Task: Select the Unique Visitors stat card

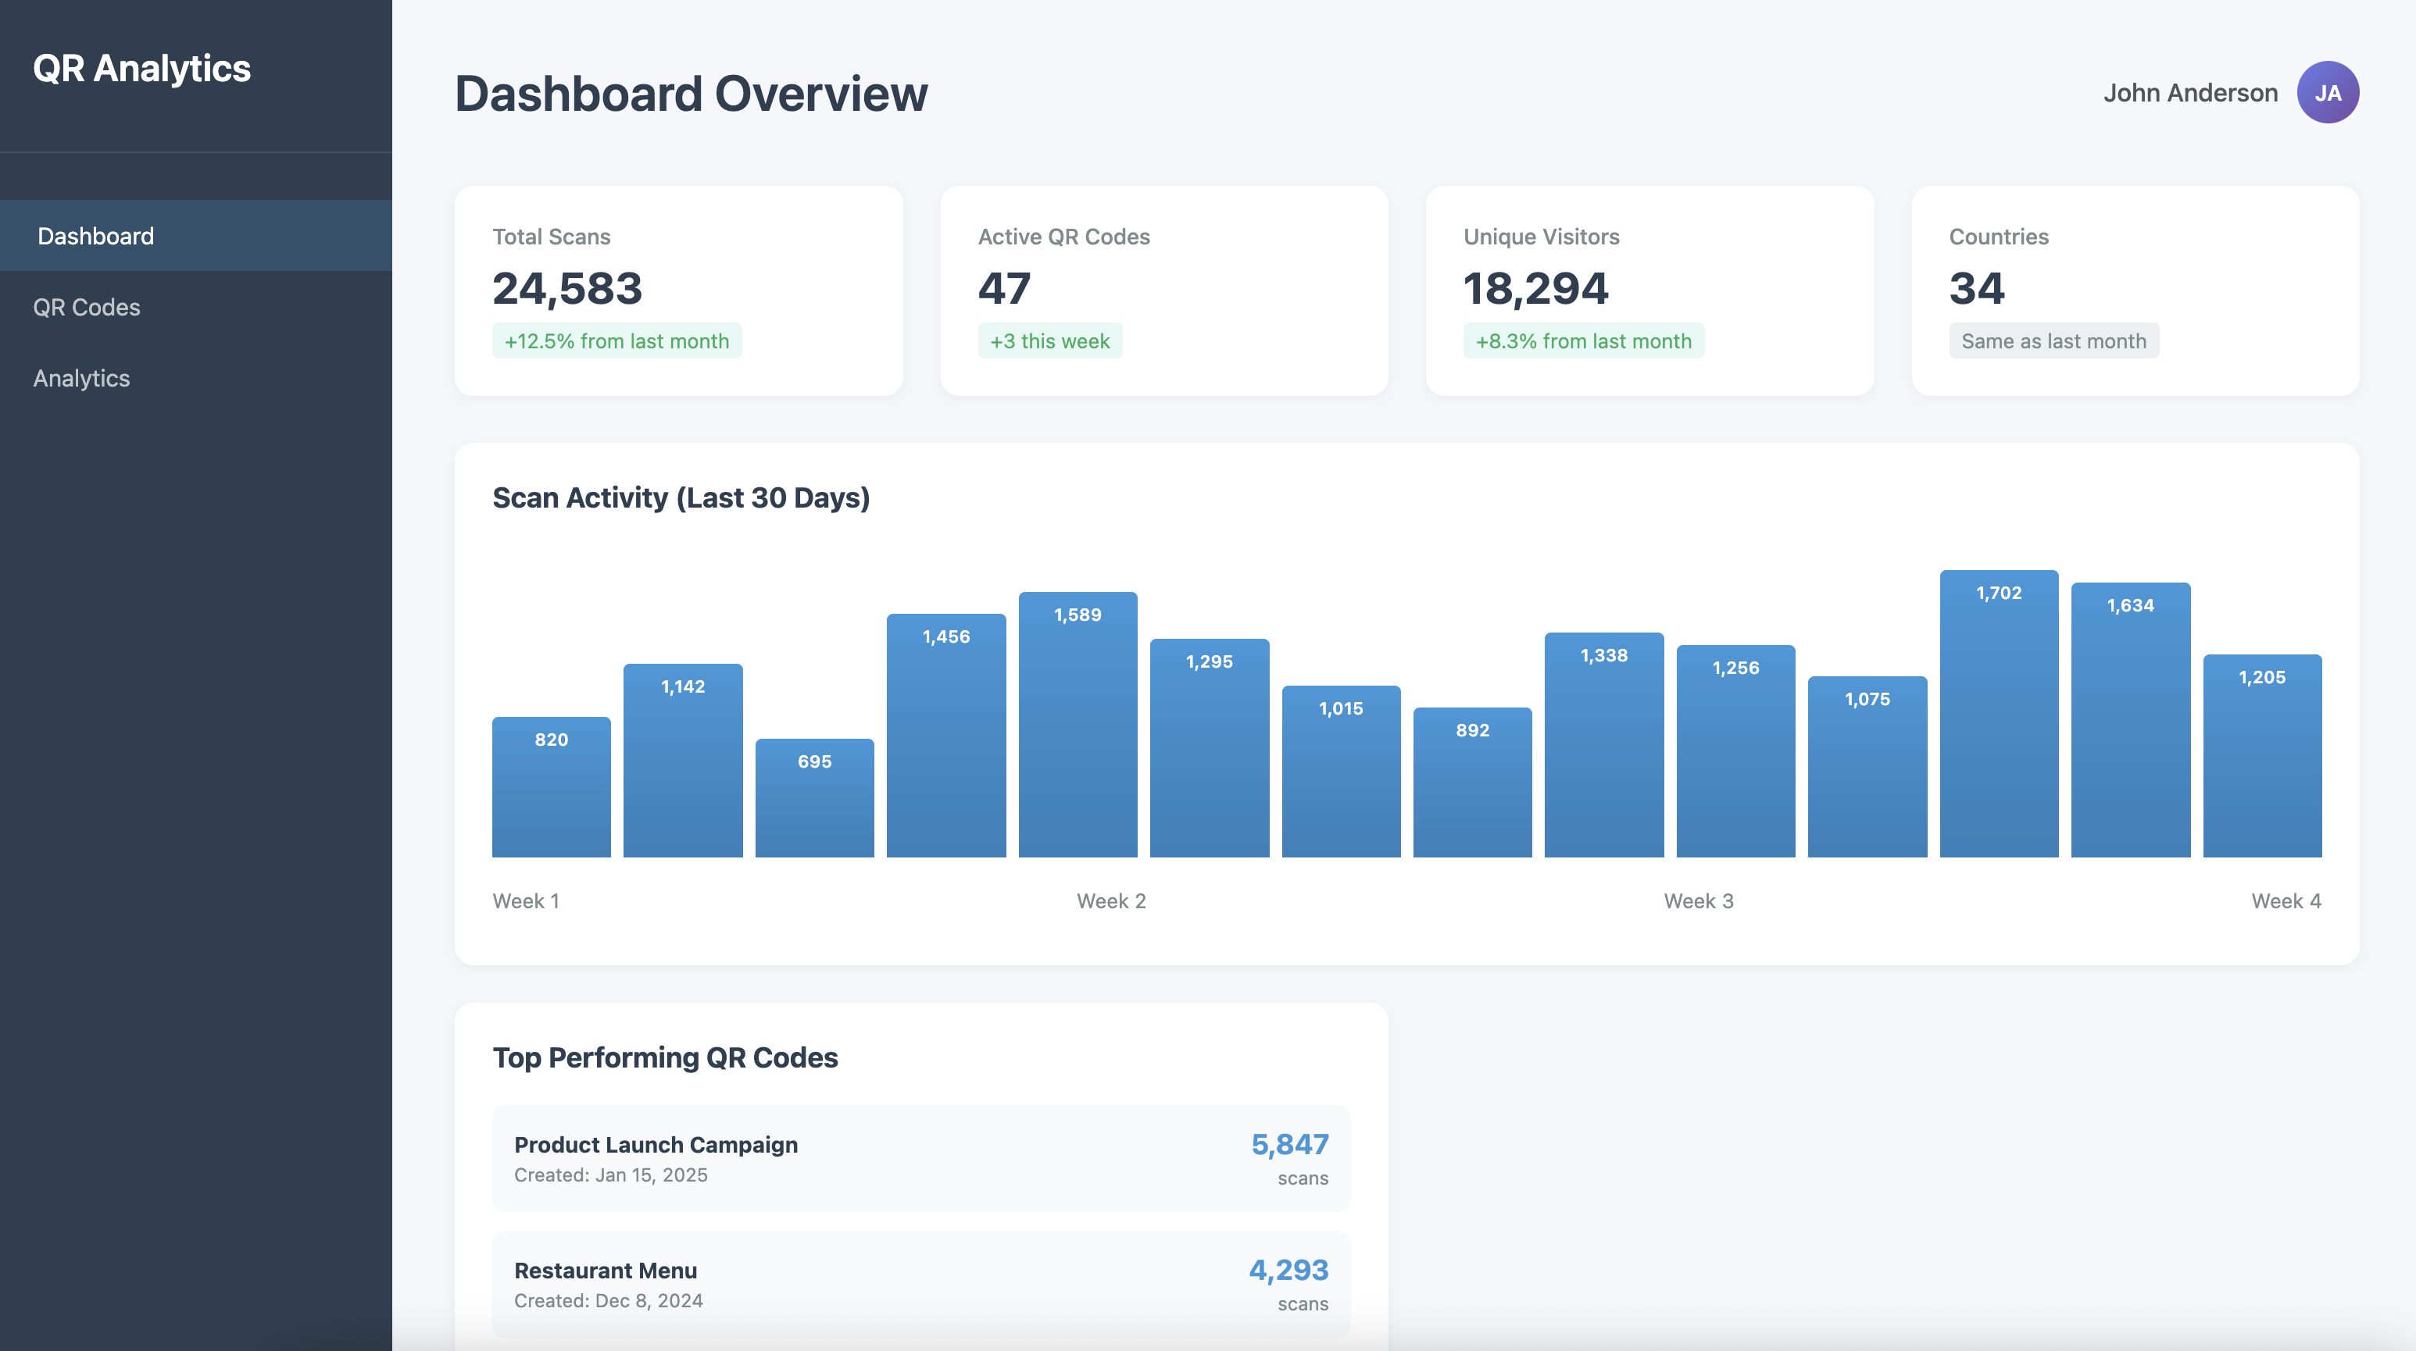Action: 1649,290
